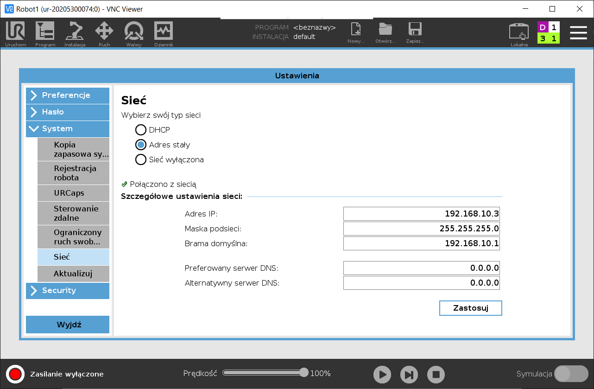Click the program name <beznazwy>
Image resolution: width=594 pixels, height=389 pixels.
tap(315, 27)
